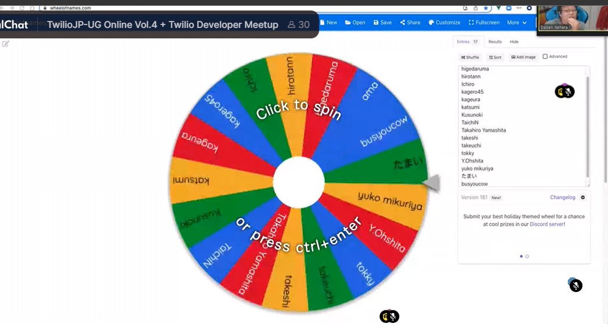This screenshot has width=608, height=324.
Task: Click the wheel center hub to spin
Action: point(299,183)
